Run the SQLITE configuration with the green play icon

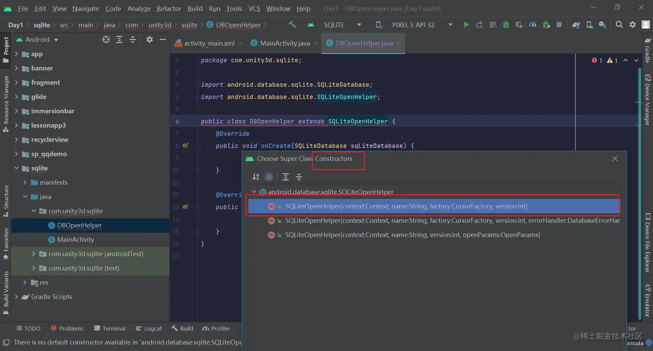click(x=466, y=25)
